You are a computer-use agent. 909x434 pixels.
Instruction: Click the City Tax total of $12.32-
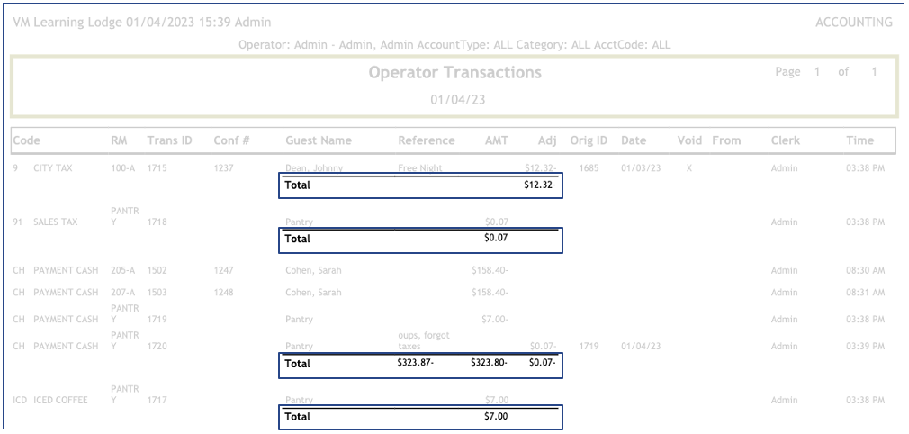coord(540,185)
